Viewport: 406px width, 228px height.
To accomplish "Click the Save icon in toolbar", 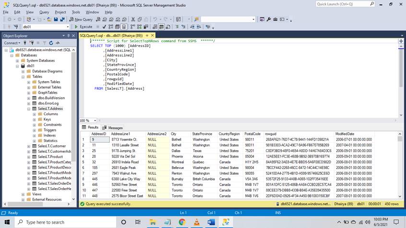I will [x=56, y=19].
